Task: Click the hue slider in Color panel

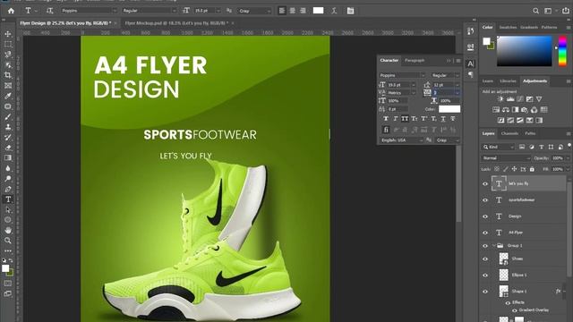Action: pos(562,51)
